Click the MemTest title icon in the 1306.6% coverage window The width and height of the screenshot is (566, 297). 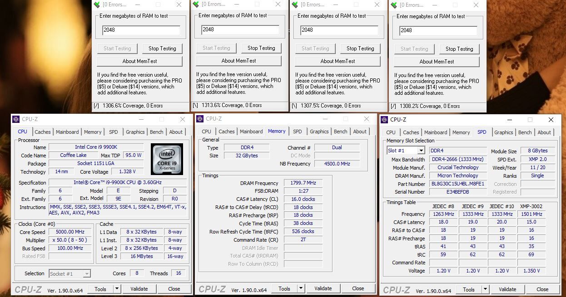97,5
